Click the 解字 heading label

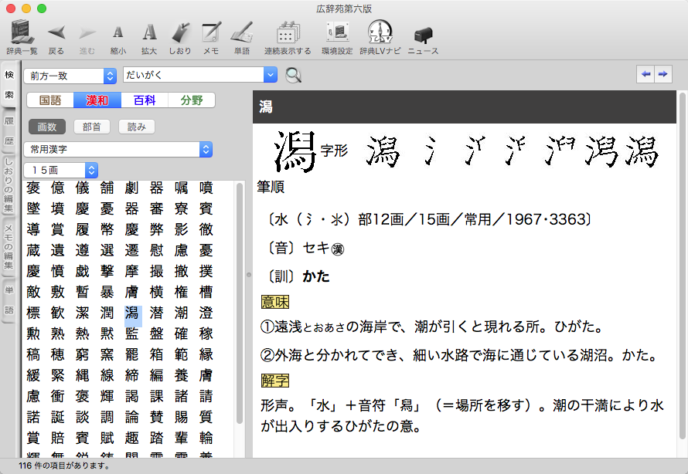(274, 381)
